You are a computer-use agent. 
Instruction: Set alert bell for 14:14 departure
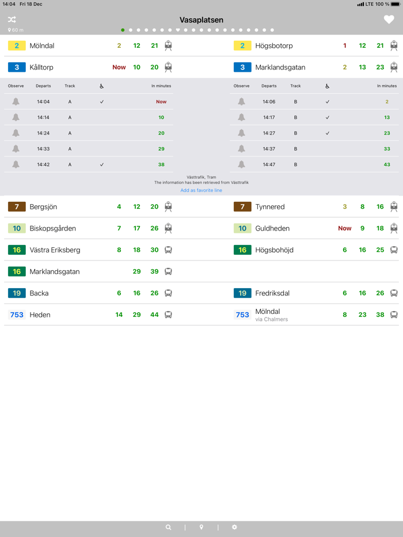[16, 117]
